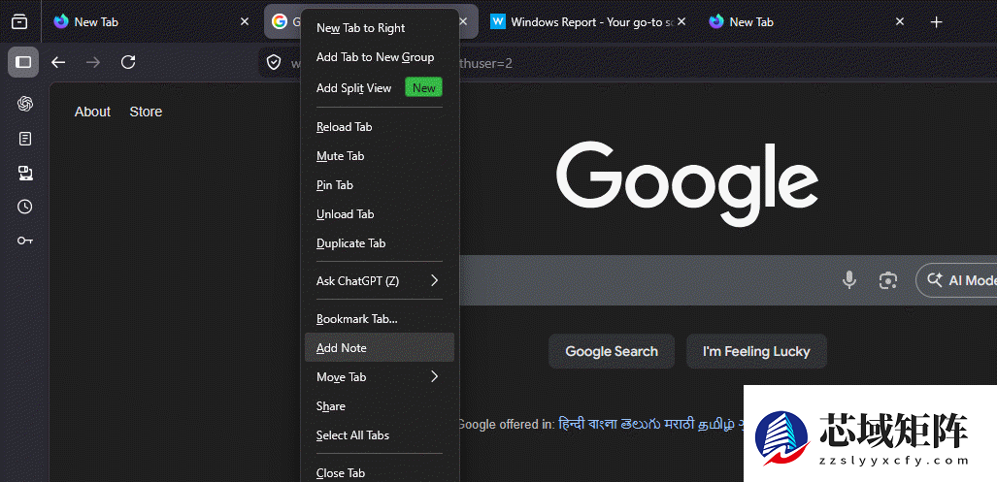Click the voice search microphone icon

point(849,280)
